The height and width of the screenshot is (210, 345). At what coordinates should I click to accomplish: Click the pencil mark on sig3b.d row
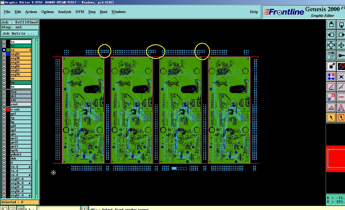[x=30, y=183]
